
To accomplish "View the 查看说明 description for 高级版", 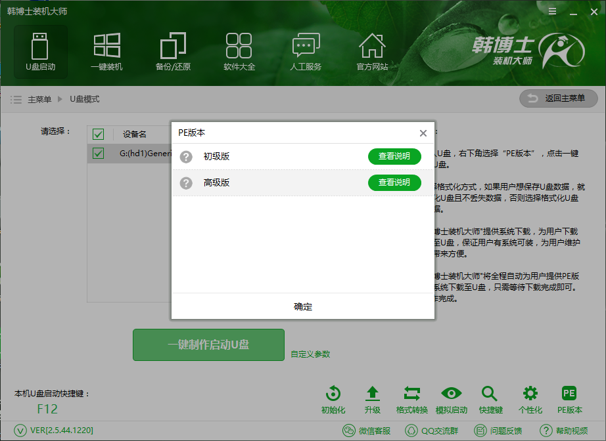I will click(x=394, y=182).
